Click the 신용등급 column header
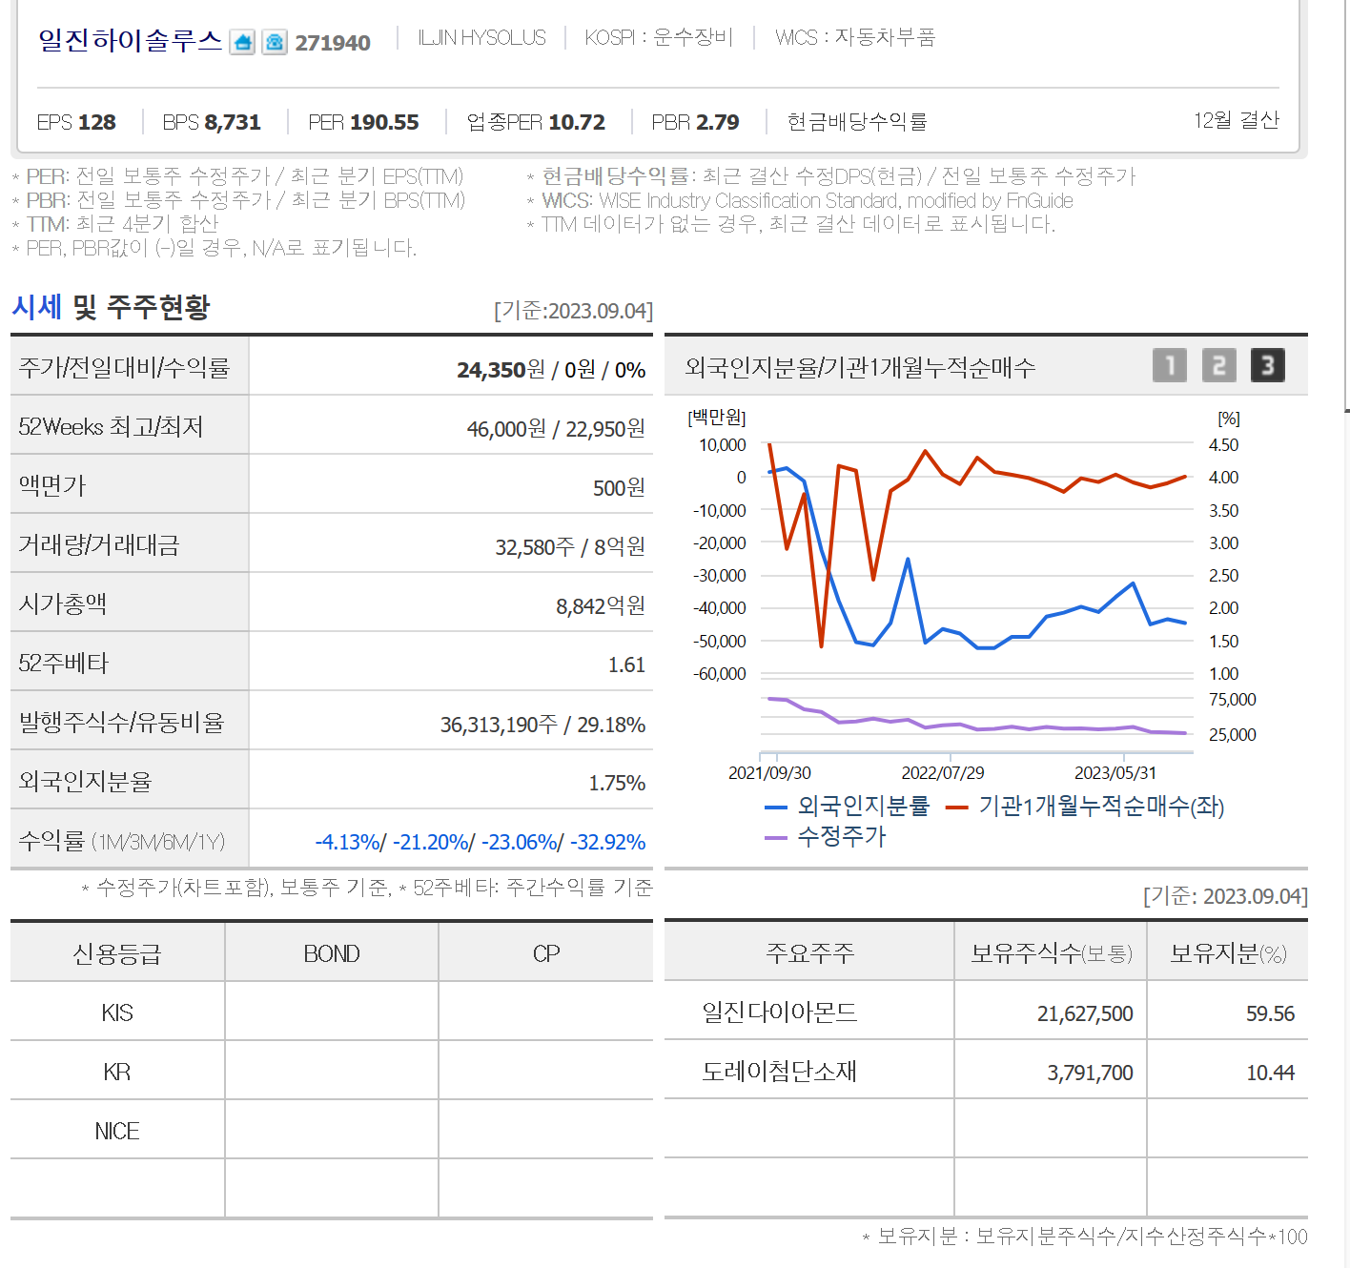The image size is (1350, 1268). [117, 953]
